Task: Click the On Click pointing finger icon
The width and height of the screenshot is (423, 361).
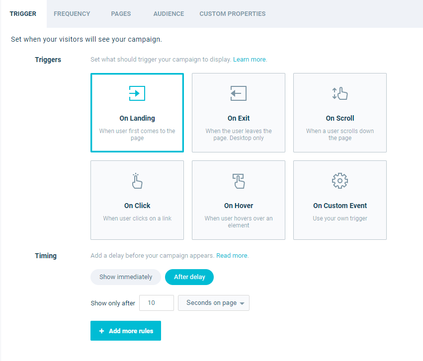Action: [137, 181]
